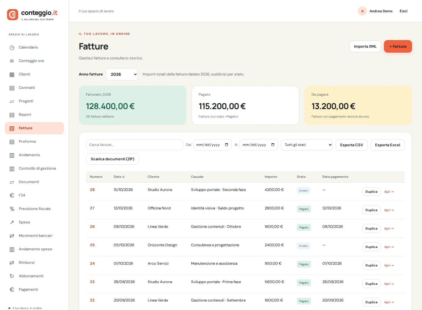Image resolution: width=422 pixels, height=310 pixels.
Task: Click the Esci logout link
Action: point(404,11)
